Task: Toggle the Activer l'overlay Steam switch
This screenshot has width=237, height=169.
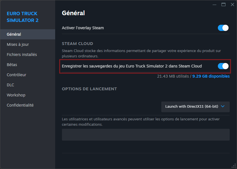Action: (x=223, y=28)
